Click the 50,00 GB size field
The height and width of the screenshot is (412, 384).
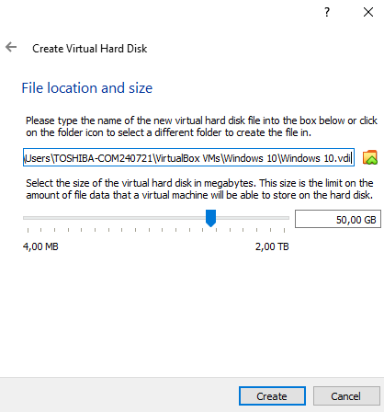[x=338, y=219]
